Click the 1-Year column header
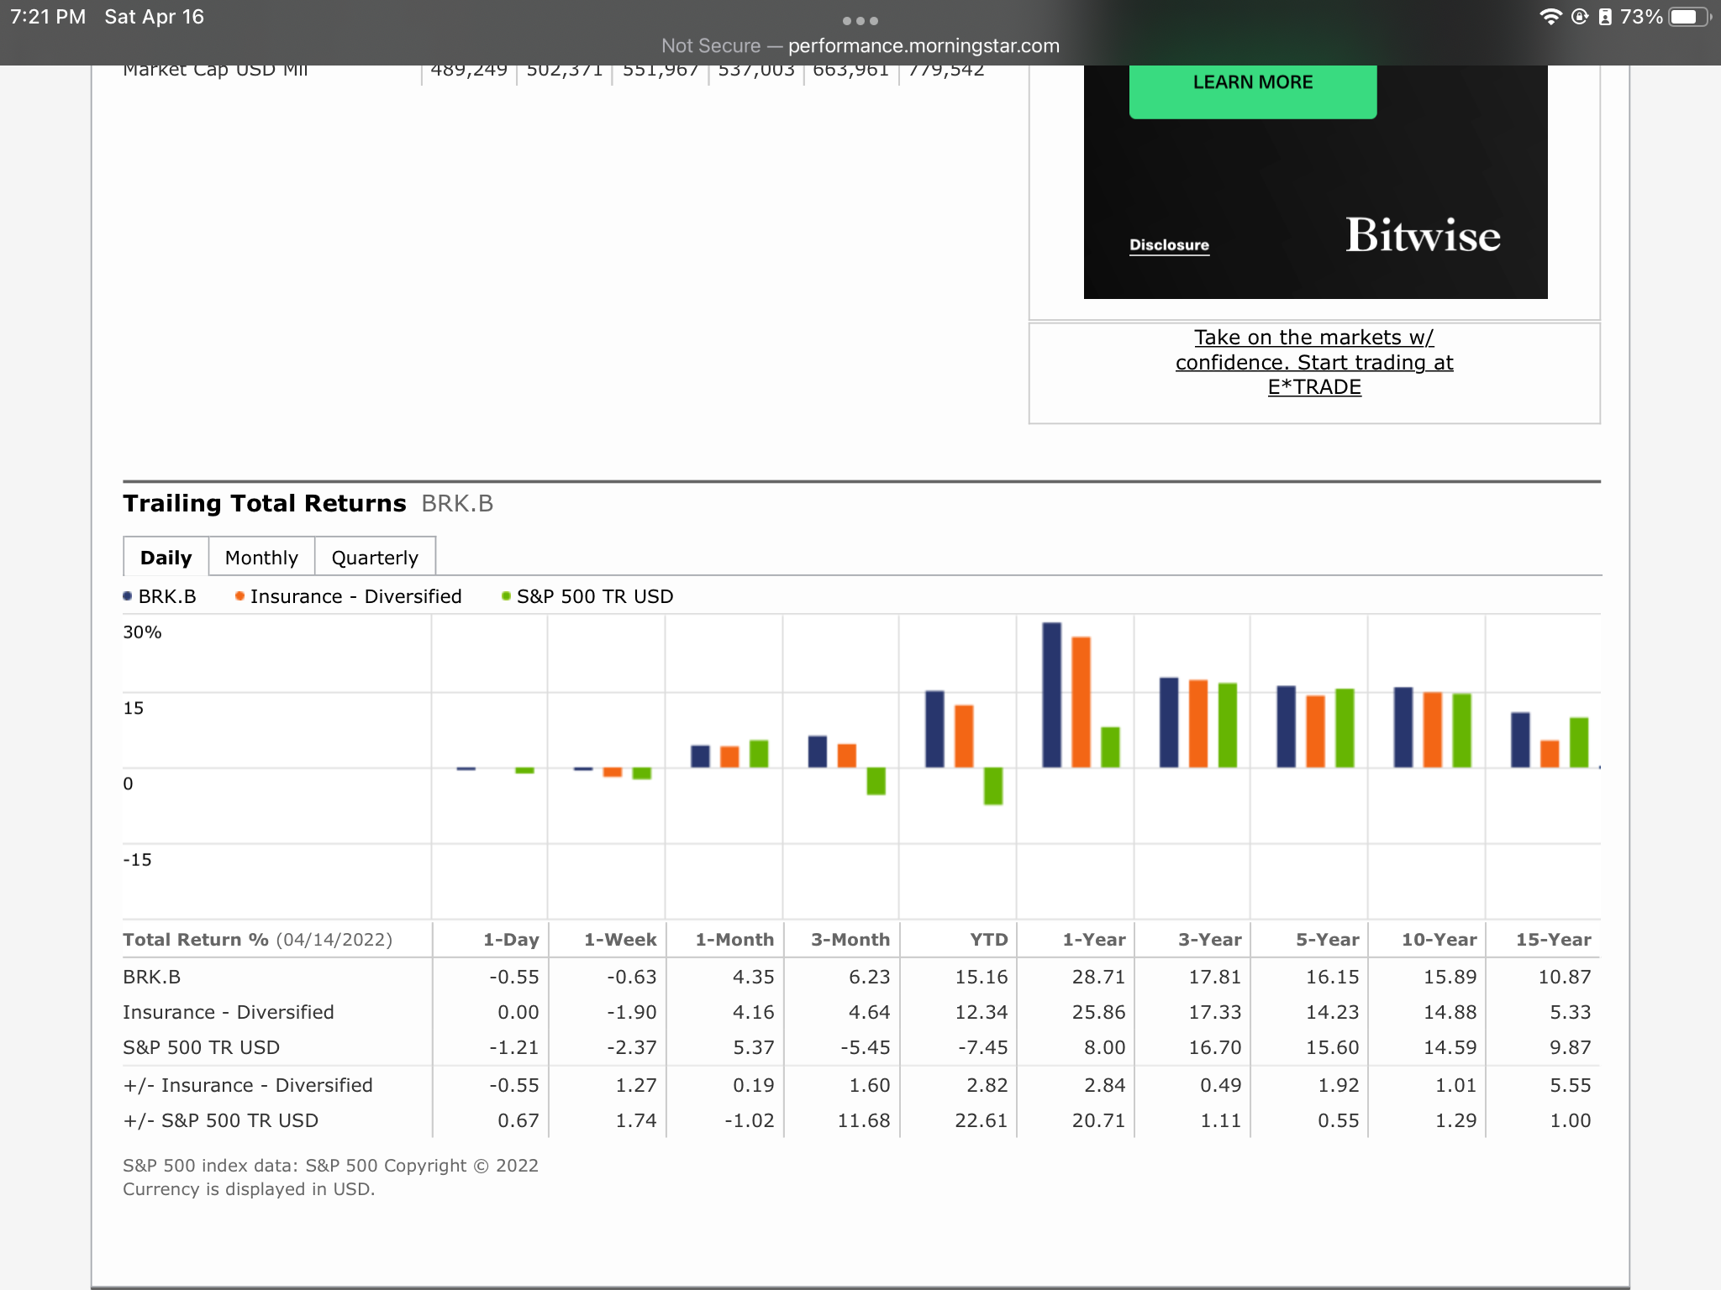Screen dimensions: 1721x1290 click(x=1093, y=940)
